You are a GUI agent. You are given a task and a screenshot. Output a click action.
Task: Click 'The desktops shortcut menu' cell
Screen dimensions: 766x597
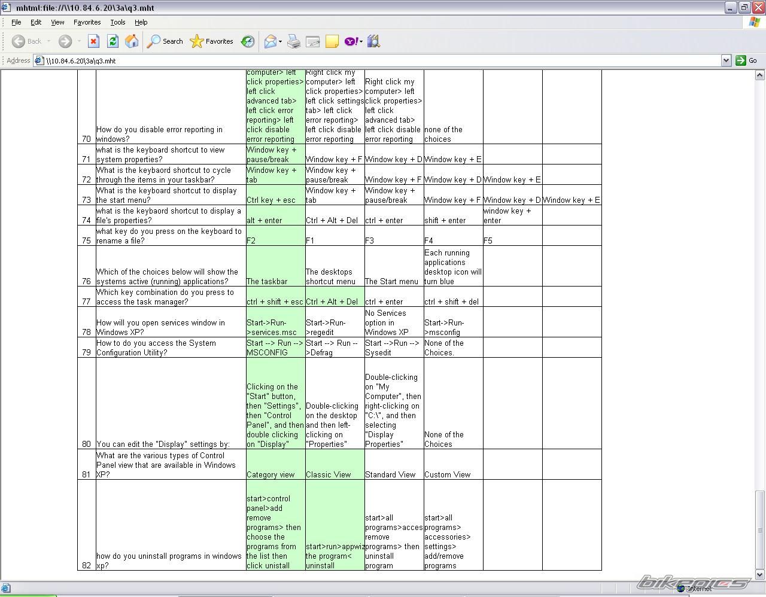(335, 266)
